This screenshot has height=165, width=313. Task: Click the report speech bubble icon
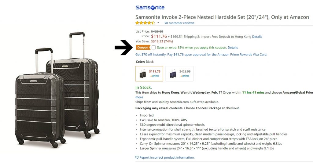point(137,157)
